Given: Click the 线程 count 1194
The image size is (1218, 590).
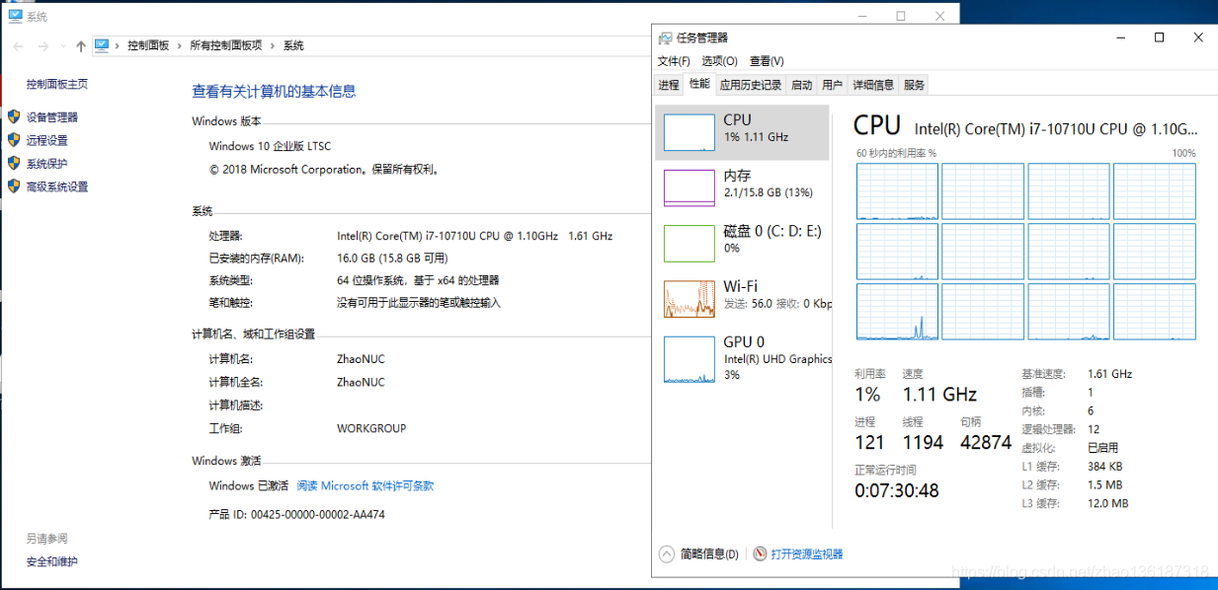Looking at the screenshot, I should pos(923,443).
